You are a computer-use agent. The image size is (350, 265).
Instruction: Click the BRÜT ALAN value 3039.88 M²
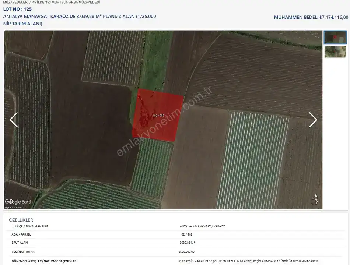coord(187,243)
